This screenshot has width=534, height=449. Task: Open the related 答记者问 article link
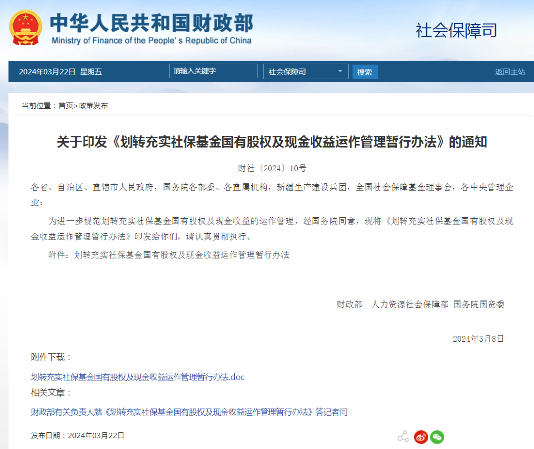pos(189,412)
